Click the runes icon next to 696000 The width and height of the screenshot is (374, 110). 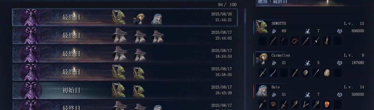(x=340, y=31)
